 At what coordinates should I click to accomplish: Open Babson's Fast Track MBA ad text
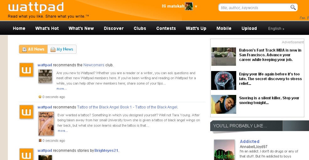click(x=270, y=55)
